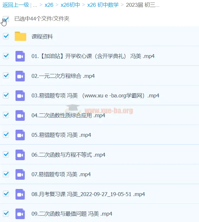Uncheck checkbox for 02.一元二次方程综合
This screenshot has width=199, height=222.
pyautogui.click(x=6, y=76)
